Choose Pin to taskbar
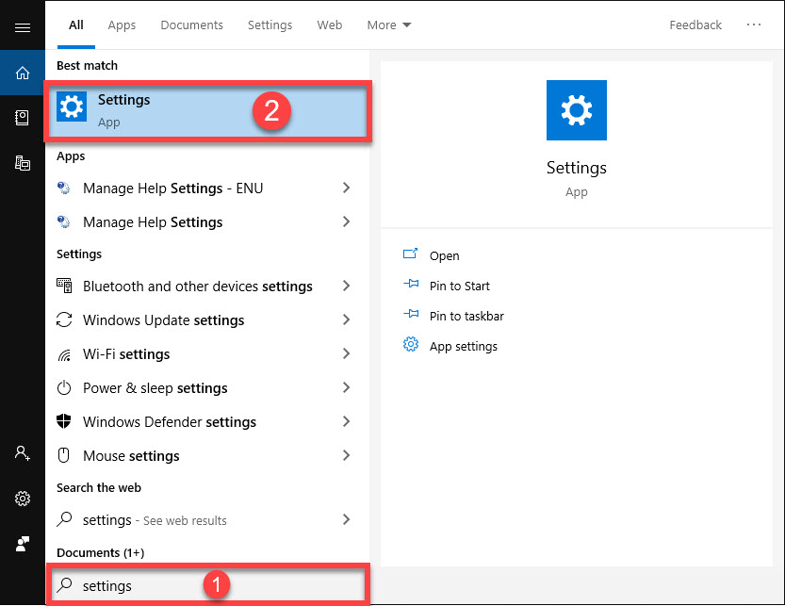Image resolution: width=785 pixels, height=606 pixels. [466, 316]
